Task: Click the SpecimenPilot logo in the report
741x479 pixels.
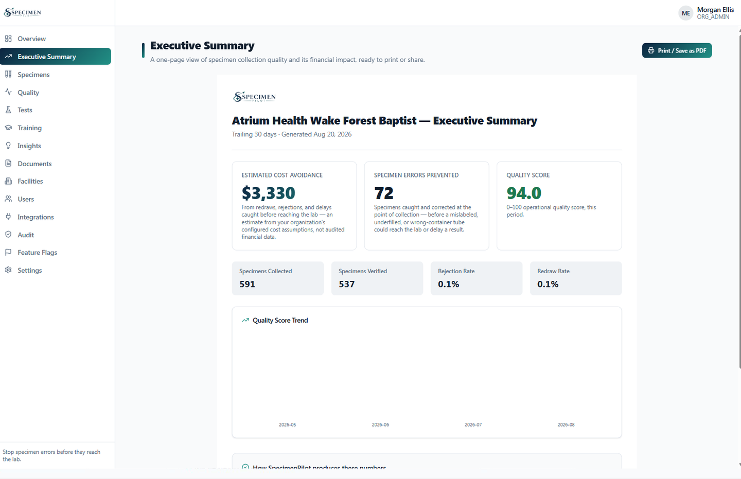Action: (x=255, y=97)
